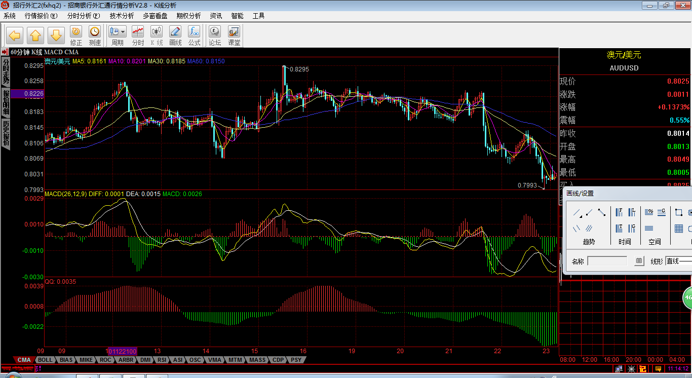Select the percent retracement lines tool
The width and height of the screenshot is (692, 378).
649,212
